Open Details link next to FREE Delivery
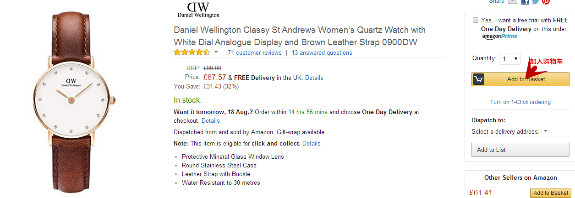The width and height of the screenshot is (575, 198). [314, 78]
